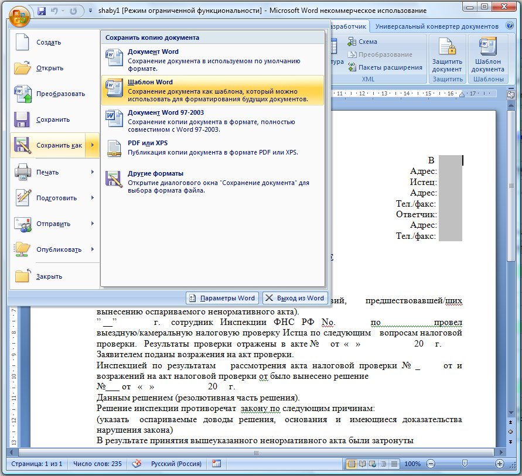Switch to Web Layout view

tap(373, 464)
